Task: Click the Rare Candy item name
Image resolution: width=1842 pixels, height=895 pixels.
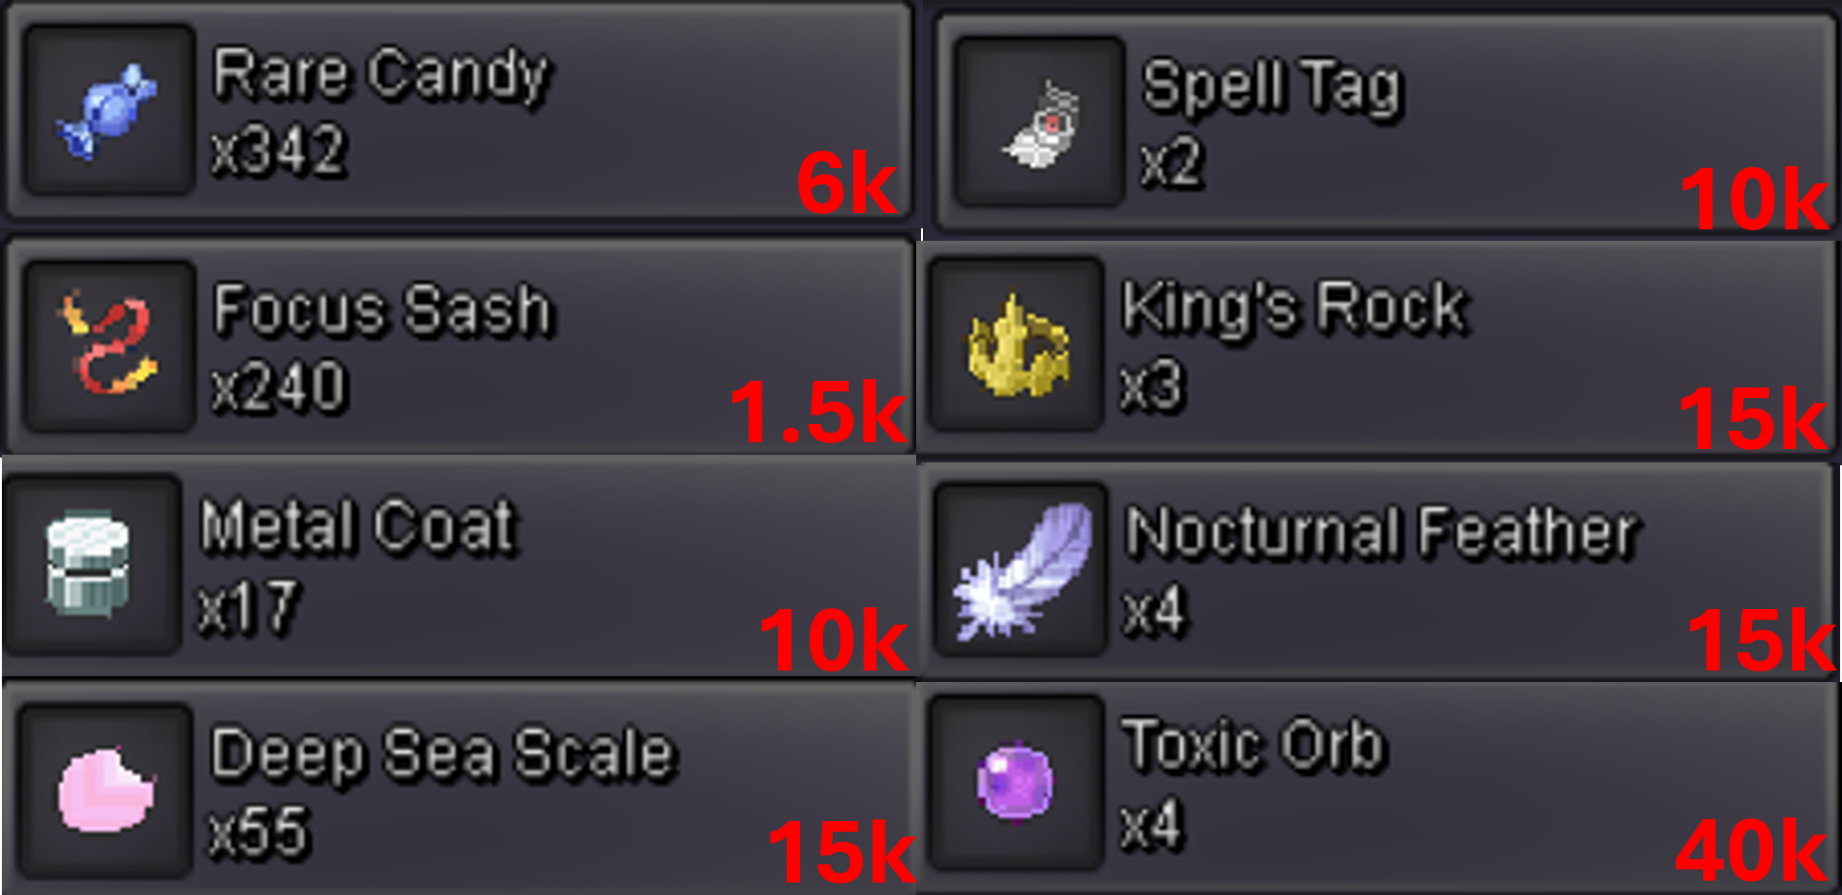Action: click(x=381, y=75)
